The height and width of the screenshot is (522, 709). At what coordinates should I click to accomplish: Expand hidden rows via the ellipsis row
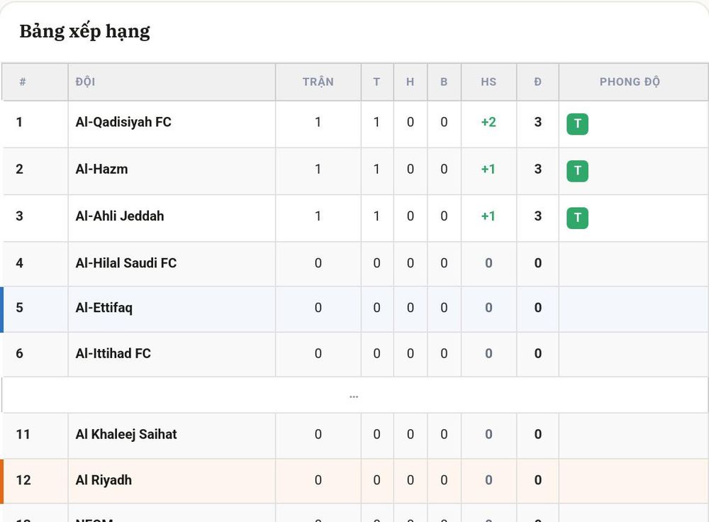[x=354, y=396]
